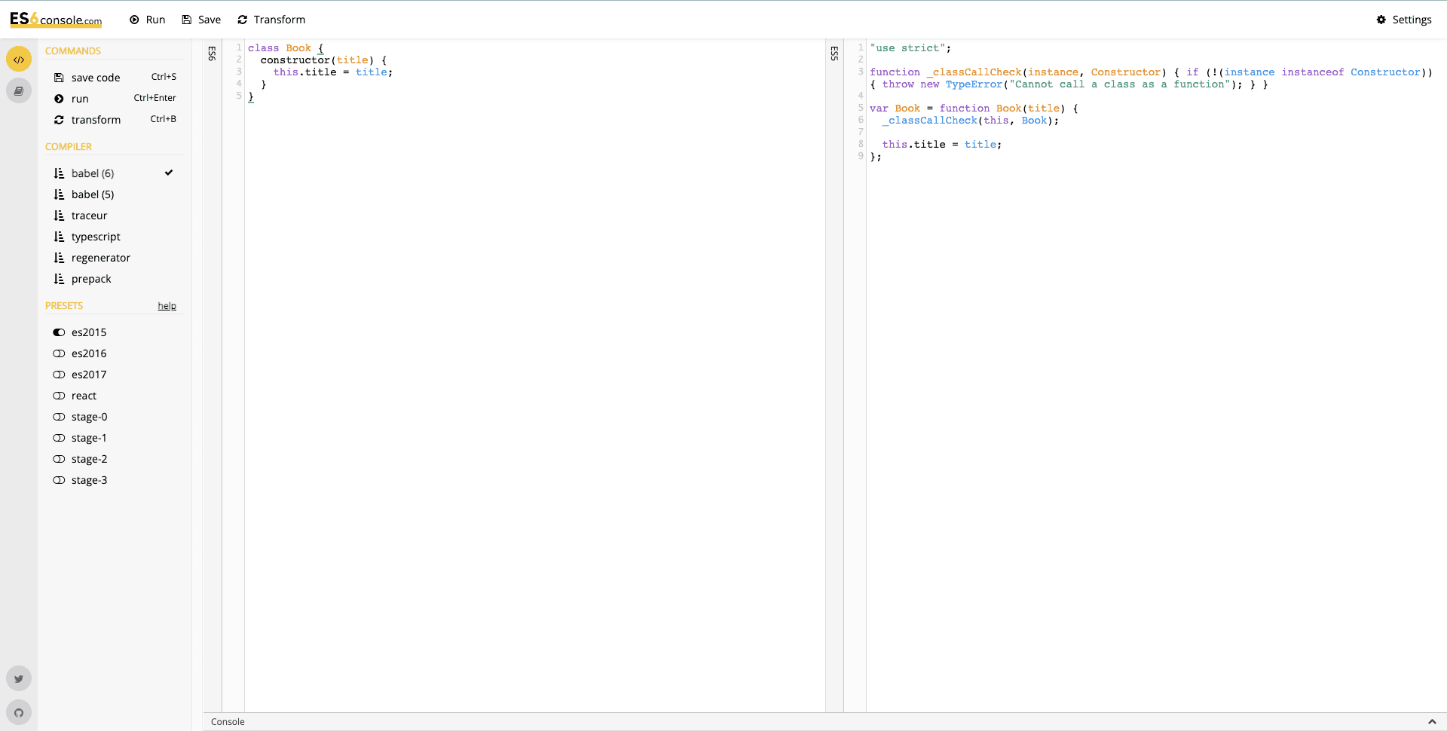The height and width of the screenshot is (731, 1447).
Task: Expand the Console panel with chevron
Action: pyautogui.click(x=1431, y=722)
